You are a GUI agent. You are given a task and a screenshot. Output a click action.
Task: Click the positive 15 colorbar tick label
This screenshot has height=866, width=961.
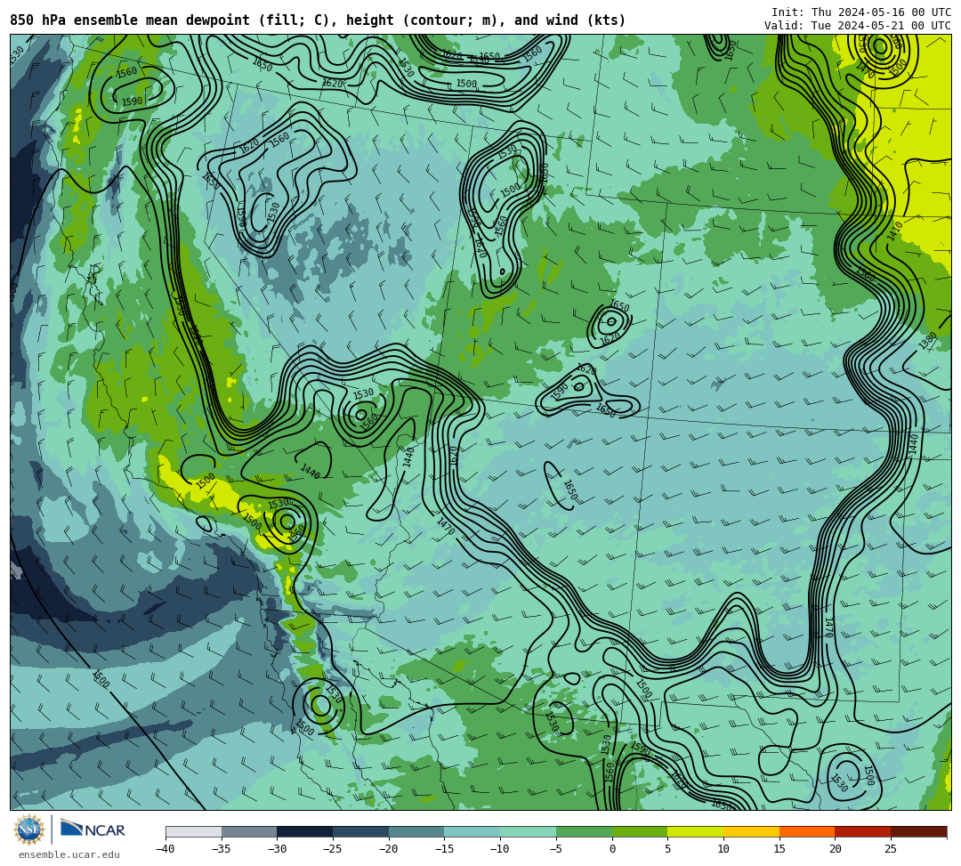point(779,849)
